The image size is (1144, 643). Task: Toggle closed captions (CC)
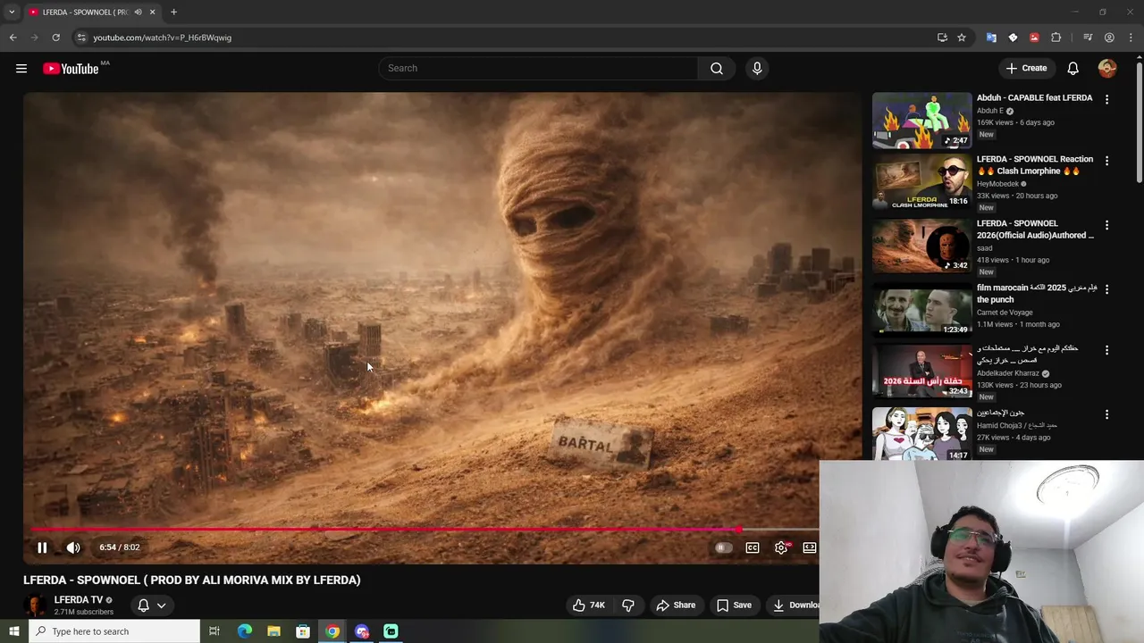753,547
